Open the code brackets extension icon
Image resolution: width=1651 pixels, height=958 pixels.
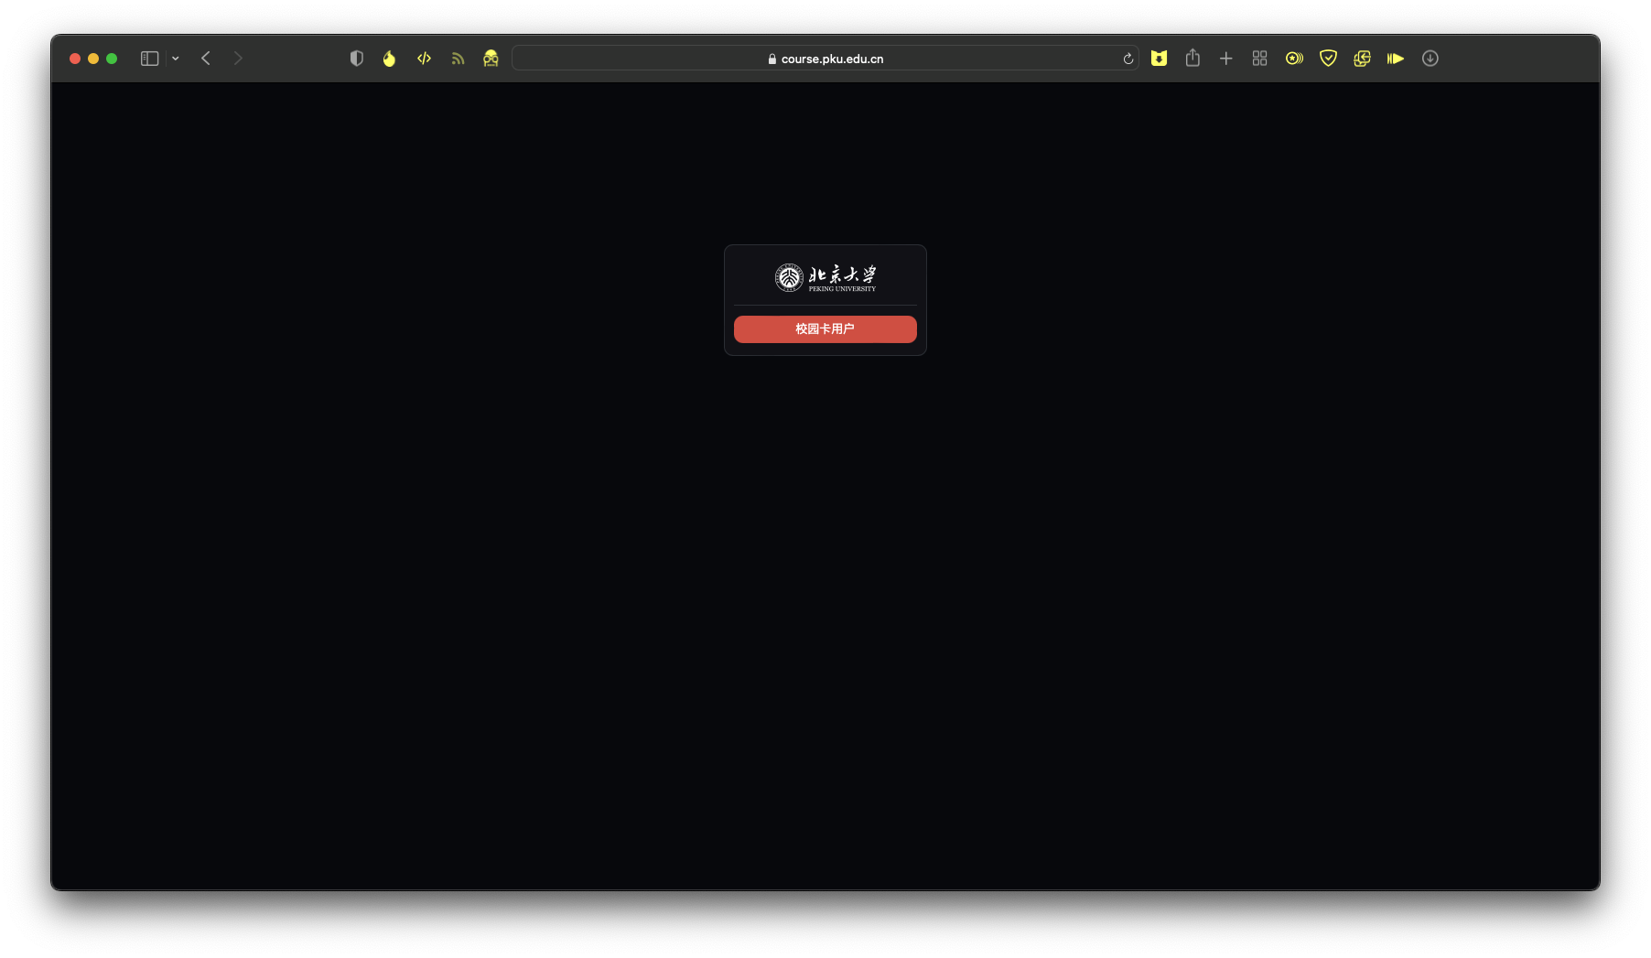pyautogui.click(x=424, y=59)
